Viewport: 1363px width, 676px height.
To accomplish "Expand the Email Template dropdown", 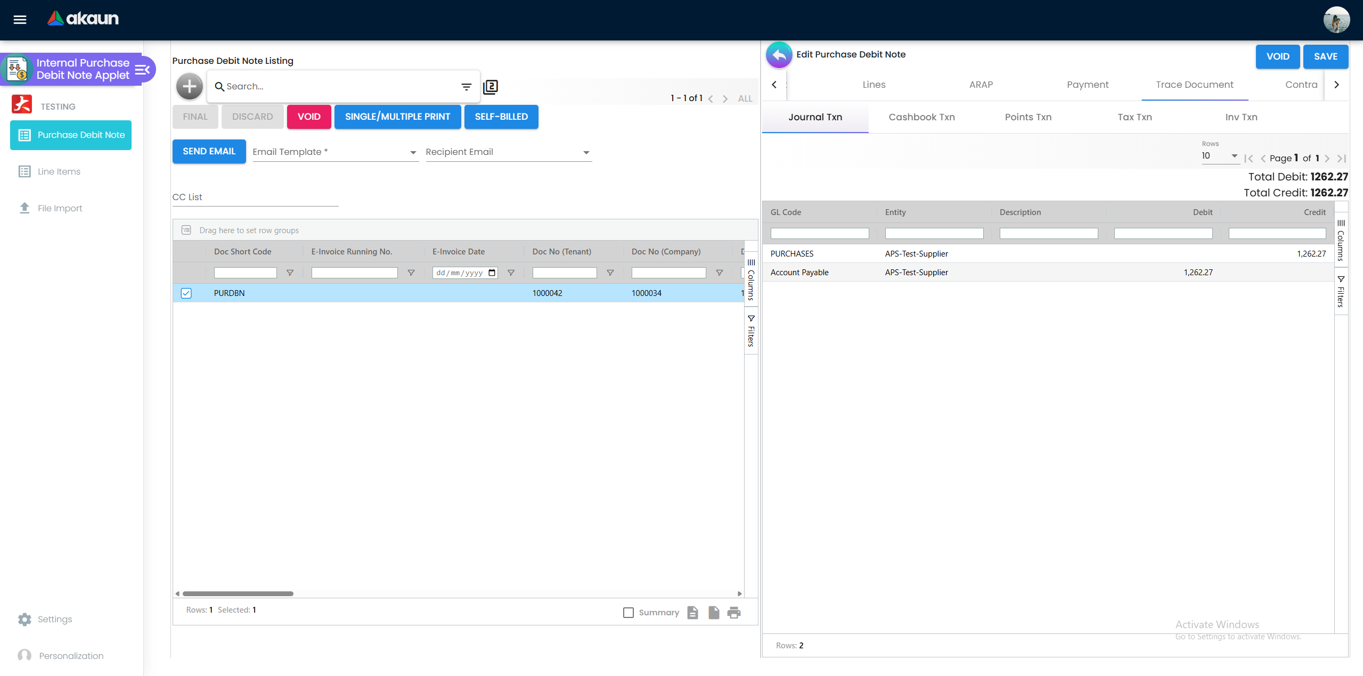I will [413, 153].
